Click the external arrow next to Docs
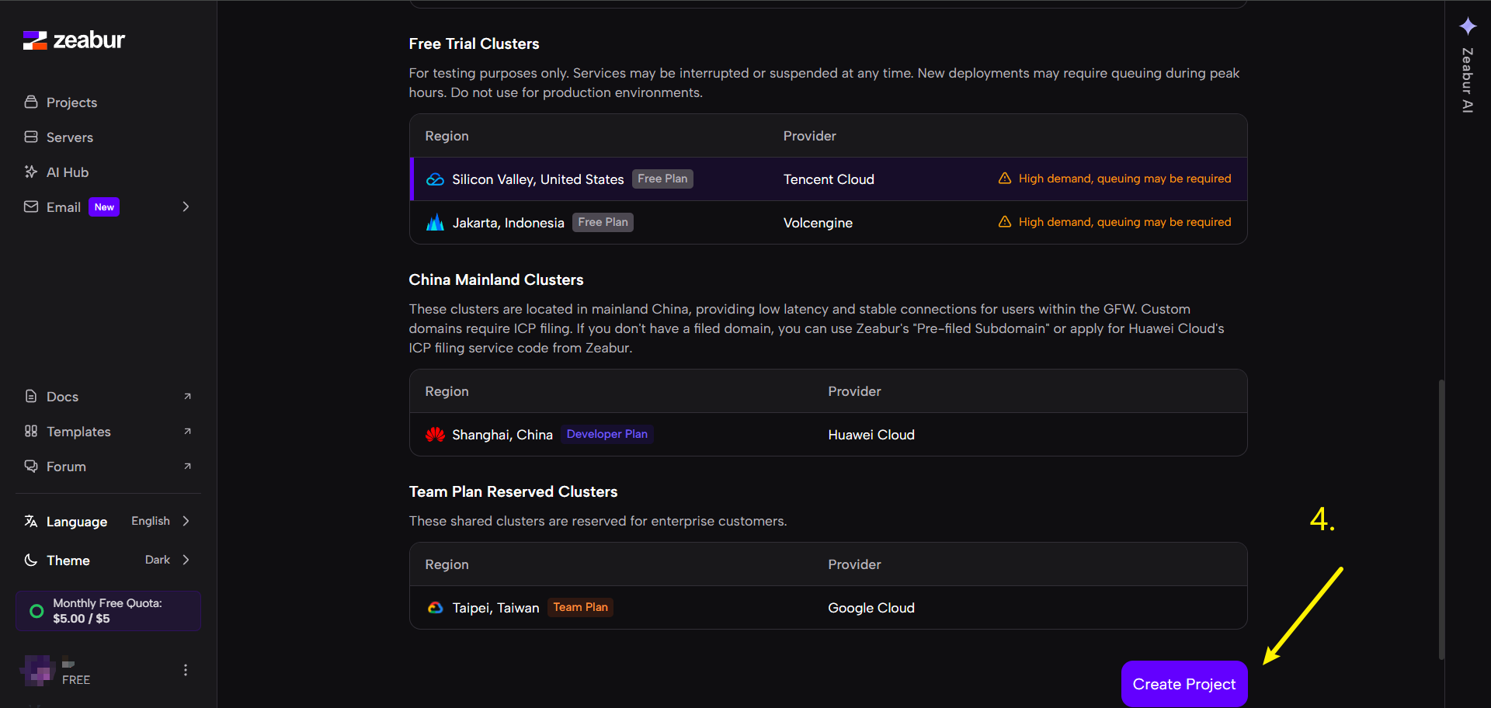Viewport: 1491px width, 708px height. (x=187, y=397)
